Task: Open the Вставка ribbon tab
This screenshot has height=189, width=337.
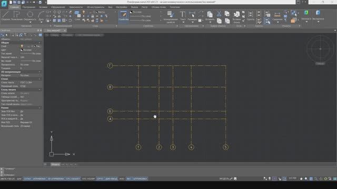Action: (43, 7)
